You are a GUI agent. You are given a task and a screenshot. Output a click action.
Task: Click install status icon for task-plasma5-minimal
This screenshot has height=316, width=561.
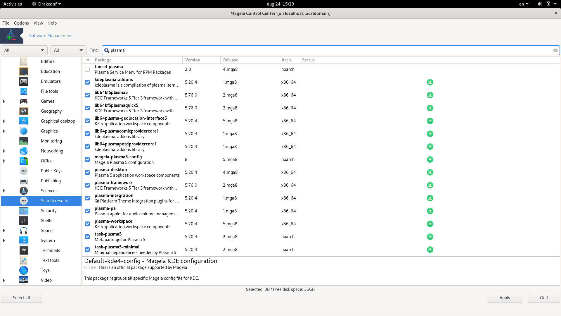click(x=430, y=250)
